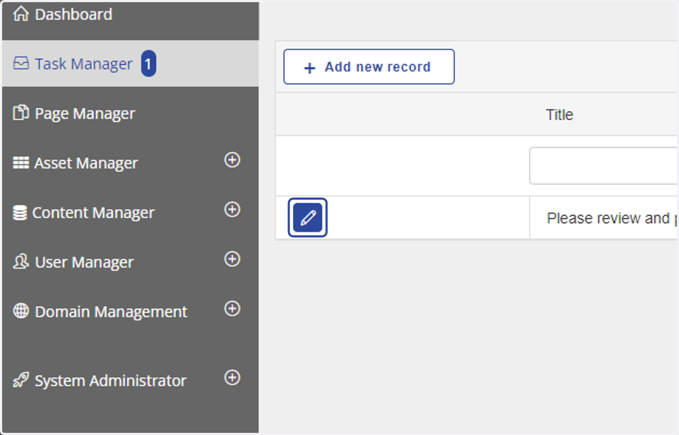Click the Page Manager documents icon
Image resolution: width=679 pixels, height=435 pixels.
[x=21, y=113]
